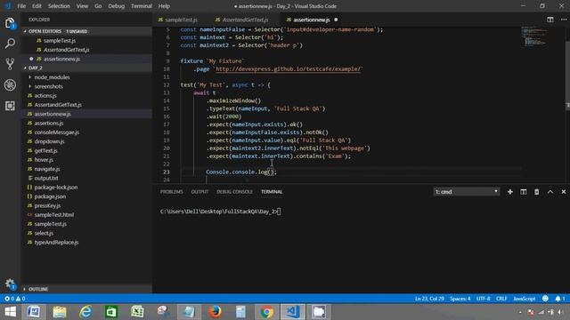Screen dimensions: 570x320
Task: Open the Selection menu
Action: tap(59, 6)
